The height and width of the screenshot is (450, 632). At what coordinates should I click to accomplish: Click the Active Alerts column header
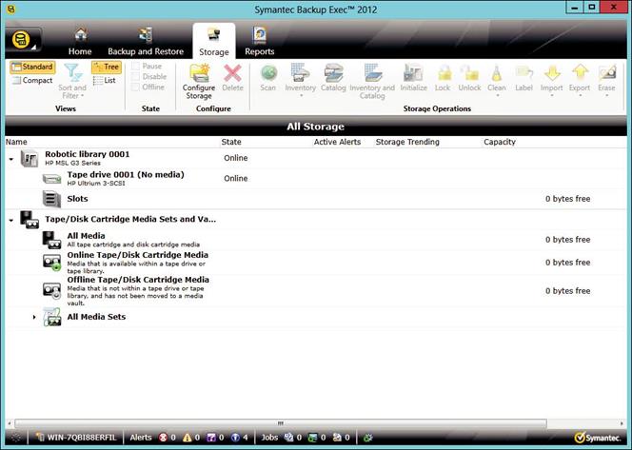point(337,142)
